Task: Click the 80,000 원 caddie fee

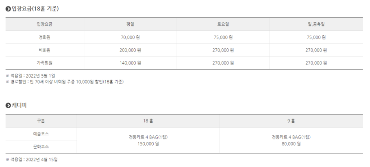Action: click(291, 144)
